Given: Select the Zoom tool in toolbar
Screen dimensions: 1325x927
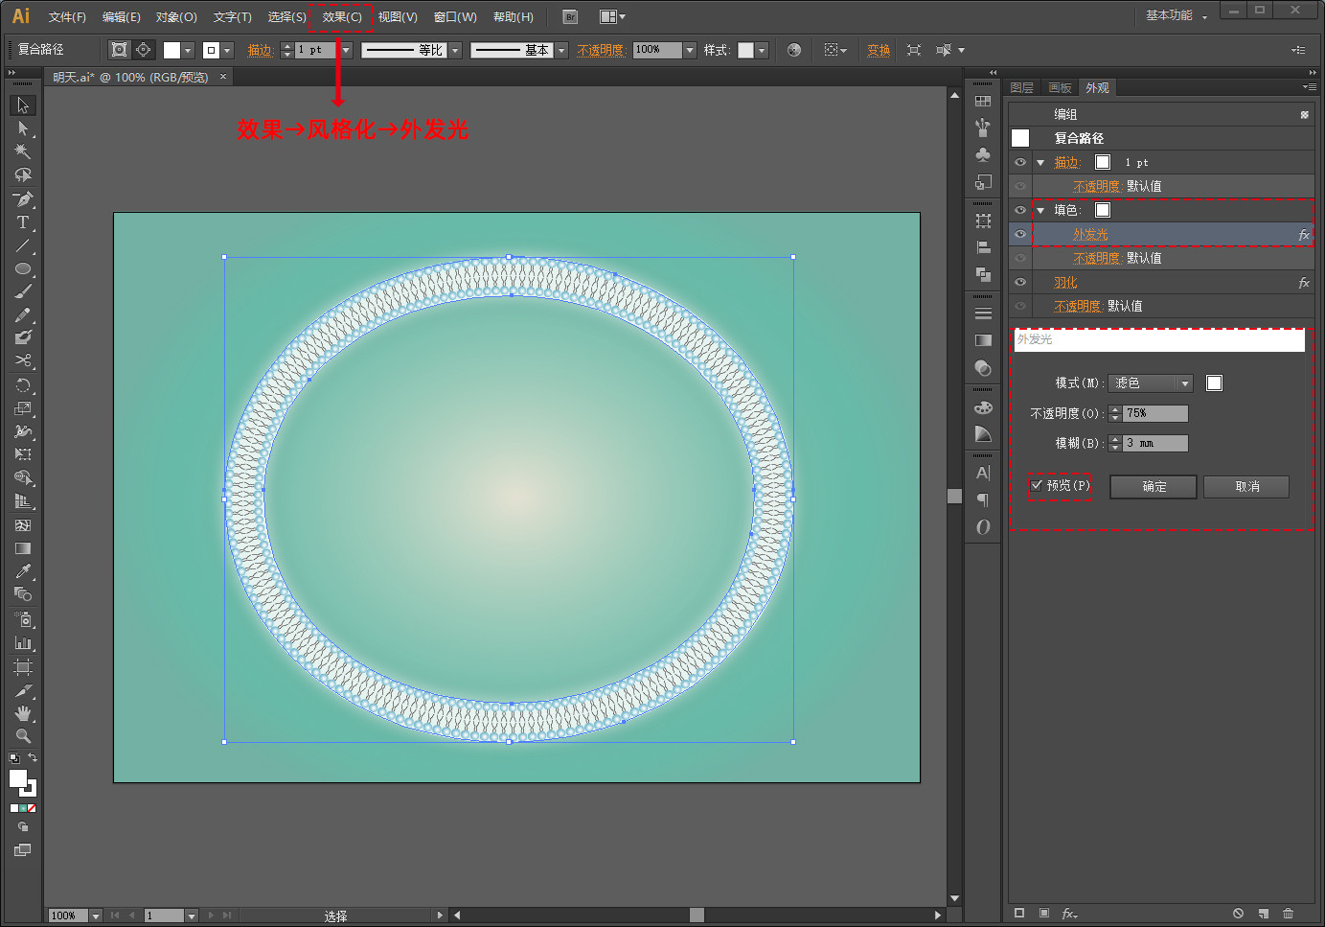Looking at the screenshot, I should [x=22, y=736].
